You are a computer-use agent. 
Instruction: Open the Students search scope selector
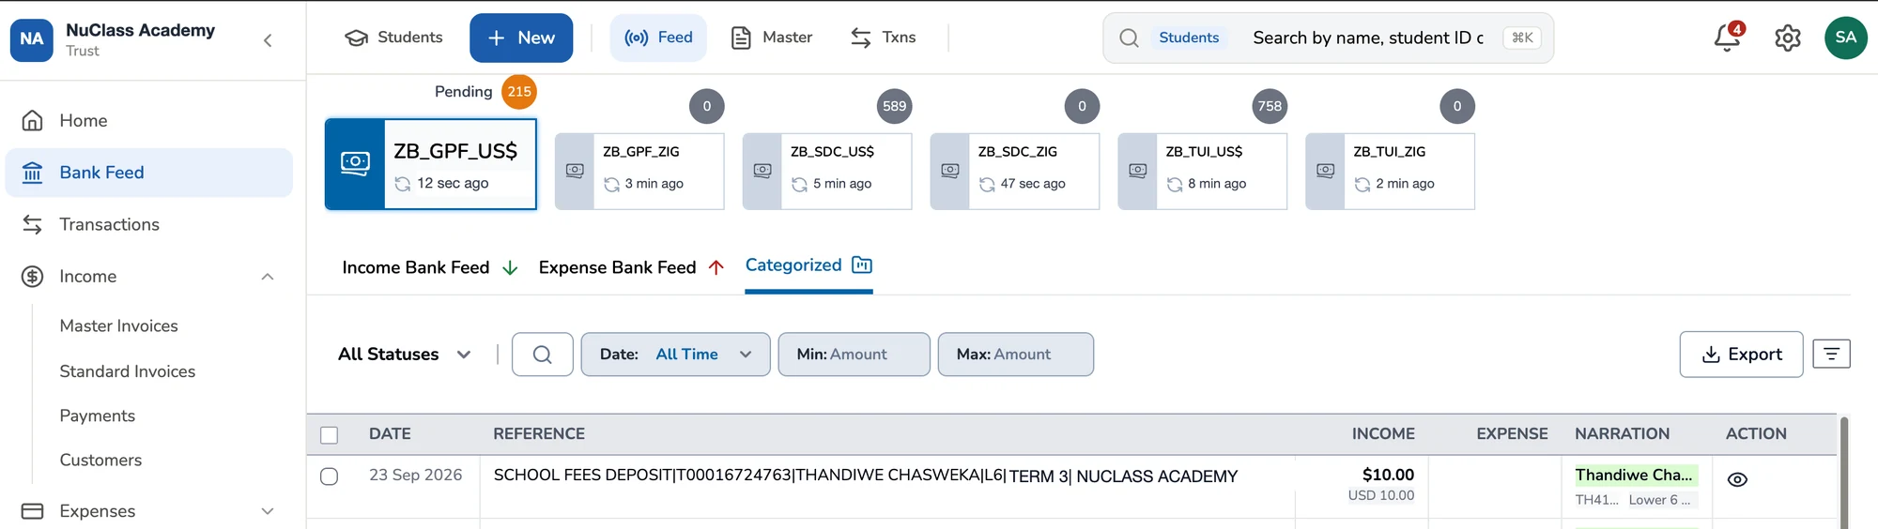pos(1189,38)
